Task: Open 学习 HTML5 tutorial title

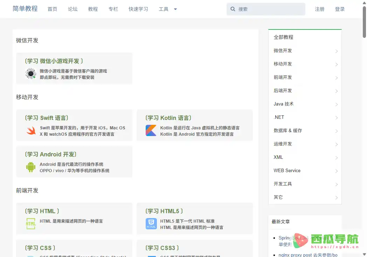Action: pyautogui.click(x=164, y=211)
